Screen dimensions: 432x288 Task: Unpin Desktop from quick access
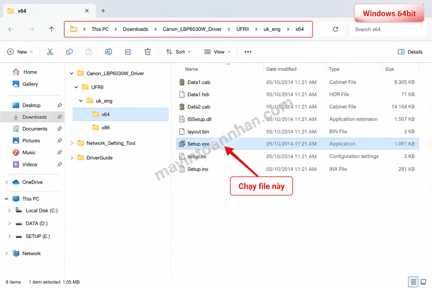(x=60, y=105)
